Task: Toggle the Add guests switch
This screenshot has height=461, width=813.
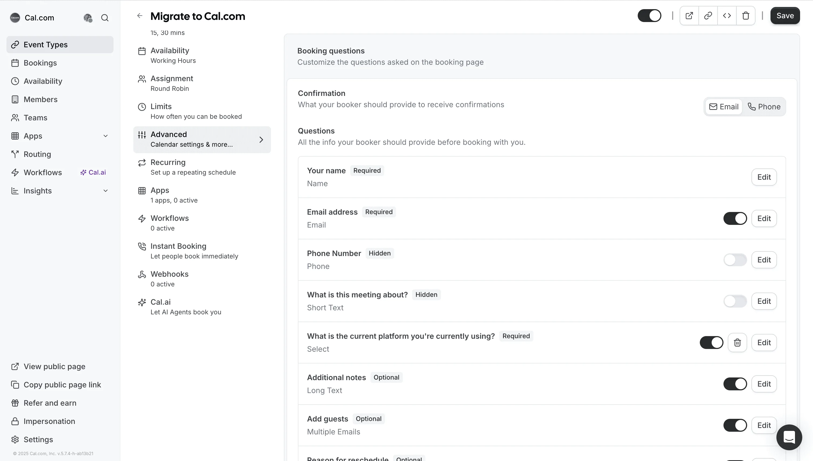Action: (x=735, y=425)
